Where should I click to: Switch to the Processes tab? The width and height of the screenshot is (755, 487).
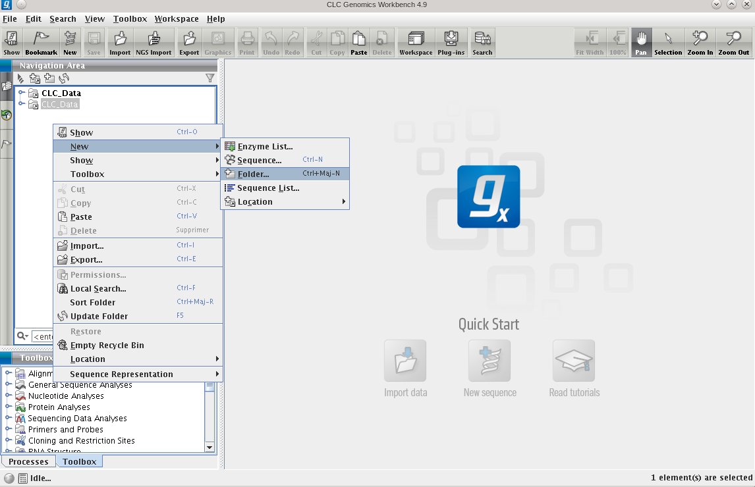28,461
